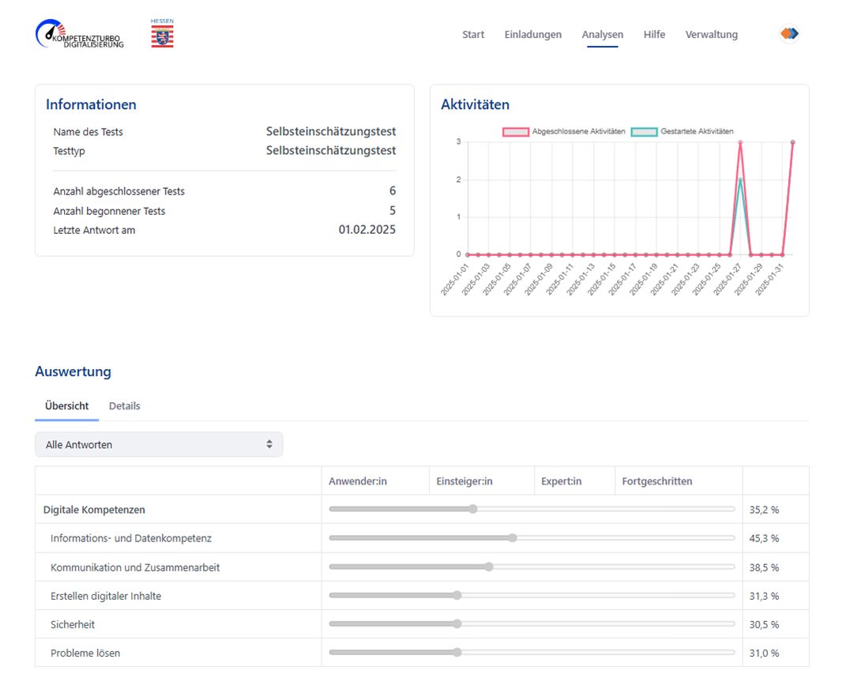Open the Hilfe menu item

click(654, 35)
